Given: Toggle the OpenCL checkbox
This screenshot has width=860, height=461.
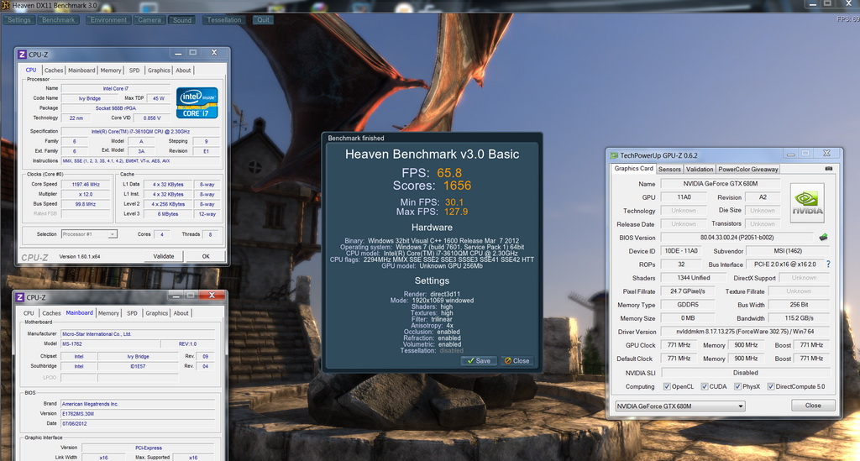Looking at the screenshot, I should tap(667, 386).
